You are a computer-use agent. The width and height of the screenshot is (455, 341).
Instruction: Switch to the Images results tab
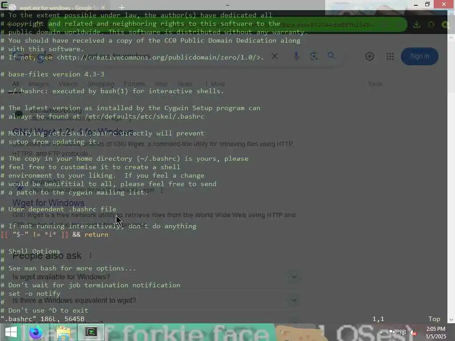point(39,84)
